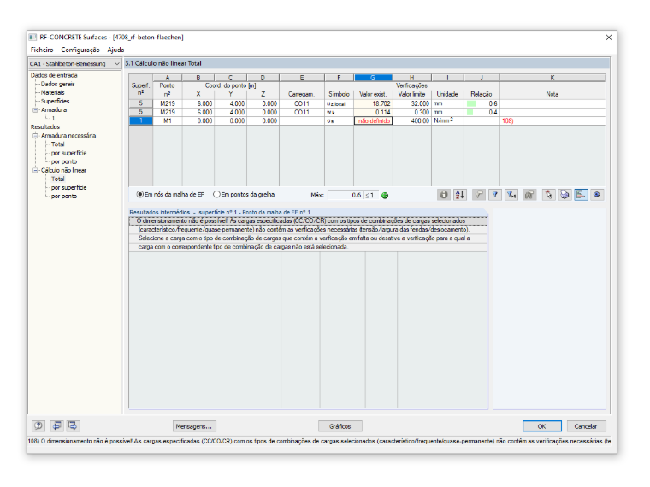Viewport: 650px width, 487px height.
Task: Click the Resultados tree heading
Action: pyautogui.click(x=45, y=127)
